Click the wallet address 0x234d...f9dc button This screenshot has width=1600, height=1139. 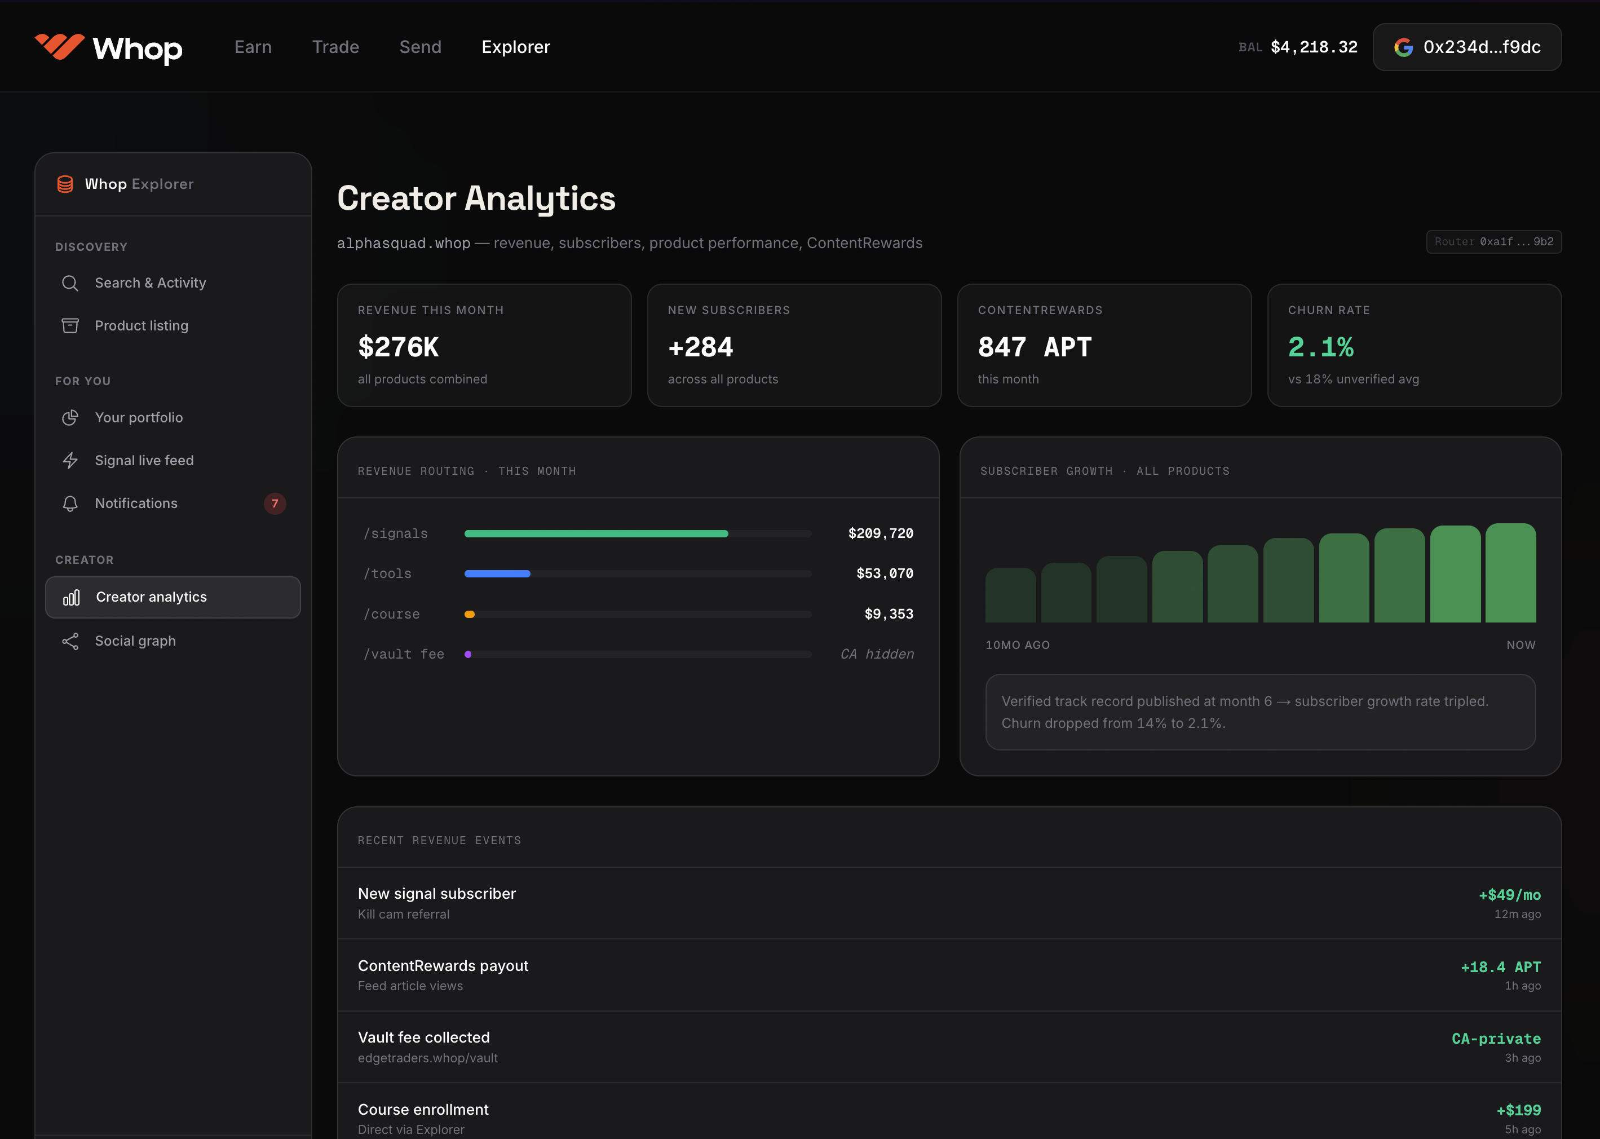1467,47
